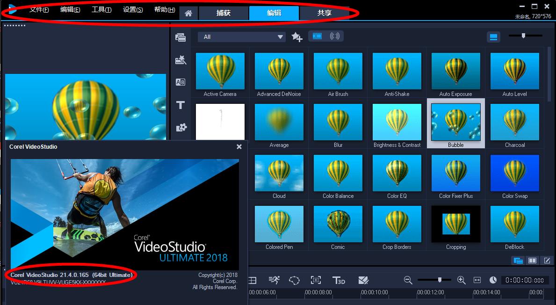Select the Cloud filter thumbnail

pyautogui.click(x=279, y=173)
